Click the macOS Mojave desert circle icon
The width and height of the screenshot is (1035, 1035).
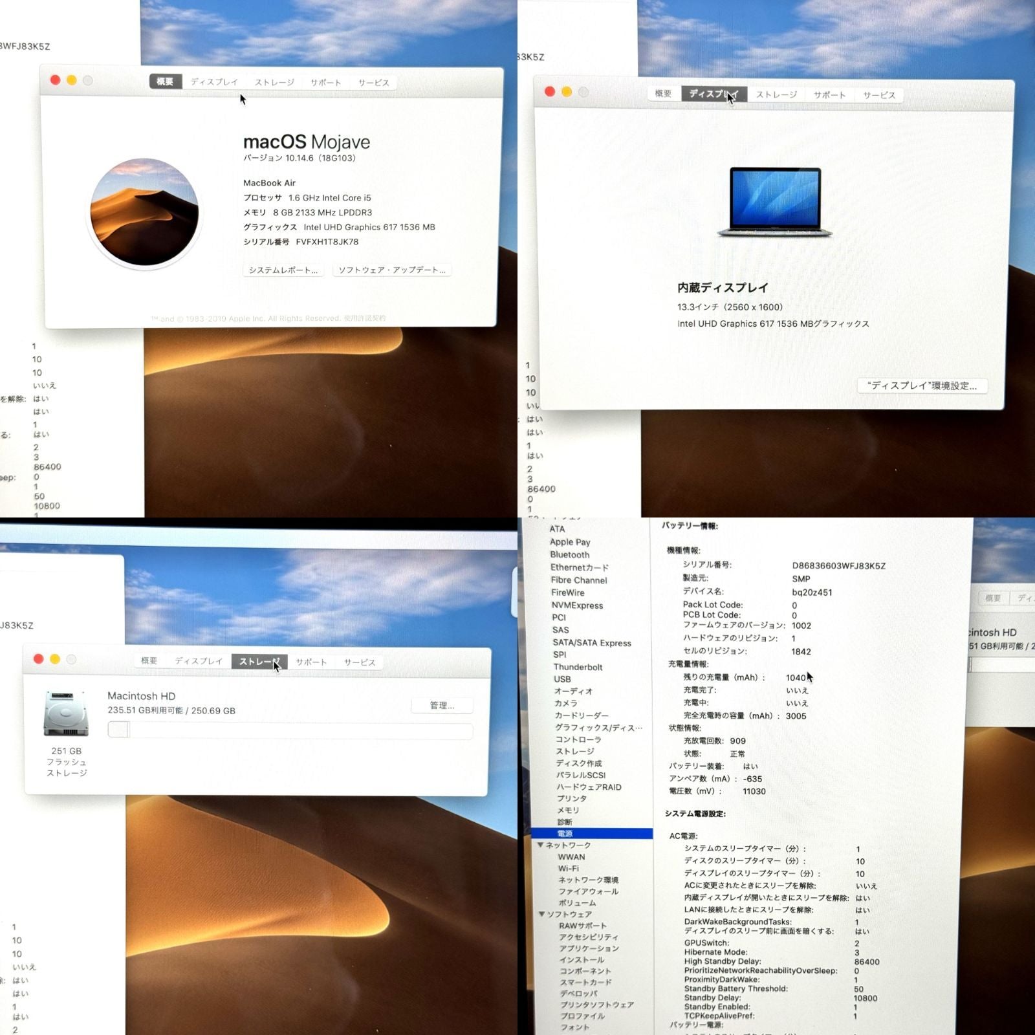[x=144, y=213]
